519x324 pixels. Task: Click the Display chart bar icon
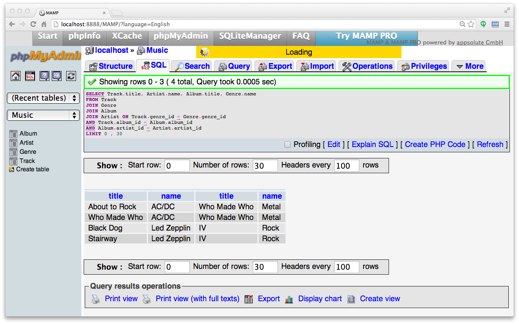pos(289,299)
